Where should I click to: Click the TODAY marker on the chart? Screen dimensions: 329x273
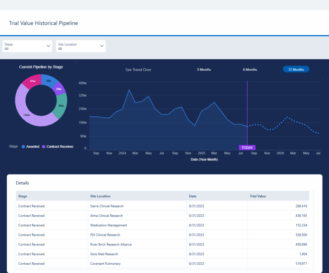(247, 147)
